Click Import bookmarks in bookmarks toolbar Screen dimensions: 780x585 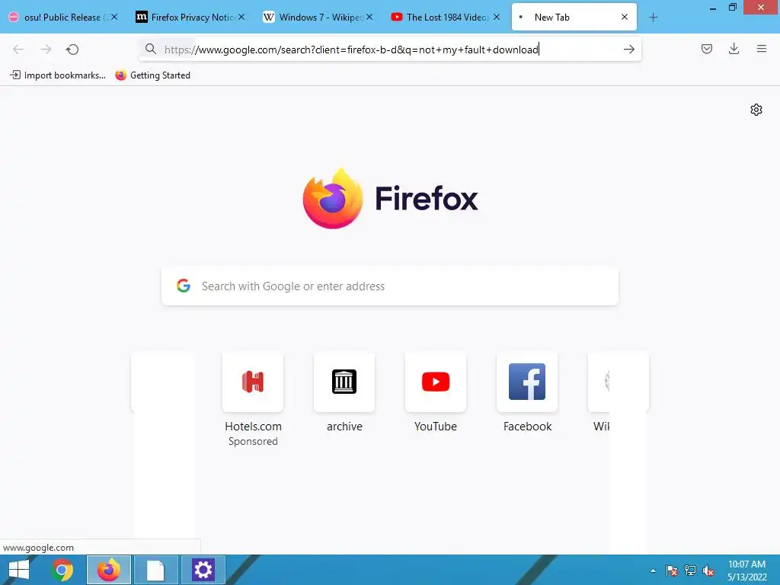tap(58, 75)
